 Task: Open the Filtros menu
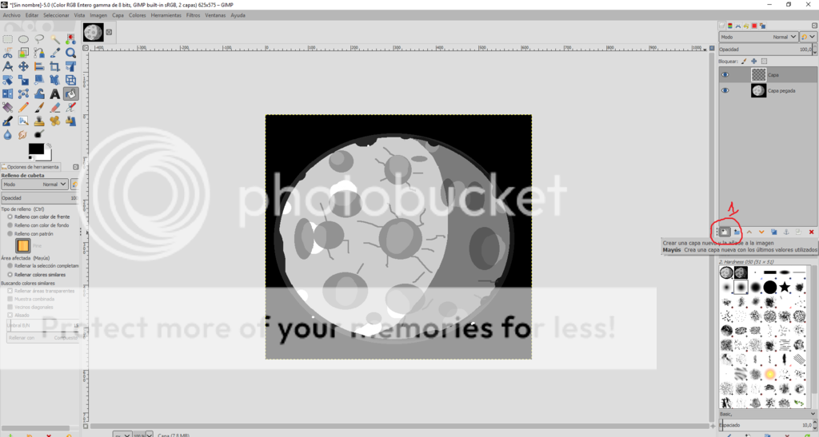click(194, 15)
